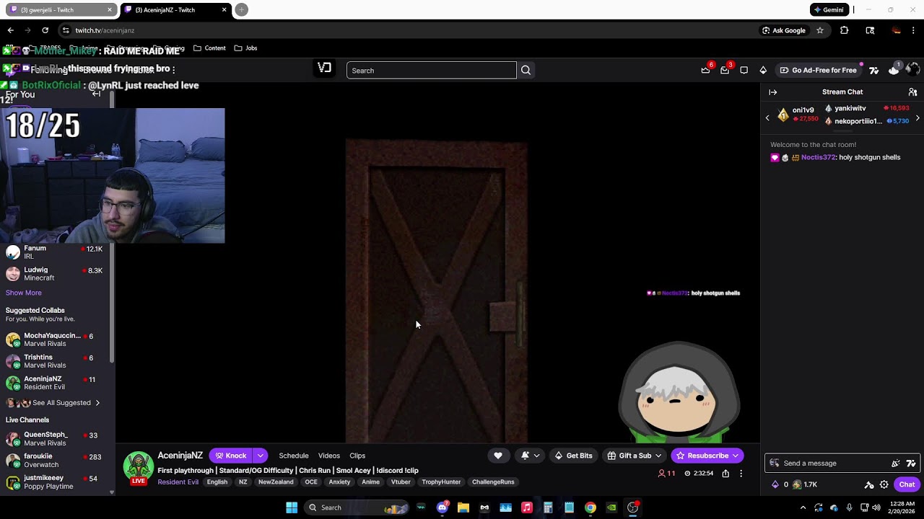Show previous gift leaderboard page arrow

tap(767, 117)
